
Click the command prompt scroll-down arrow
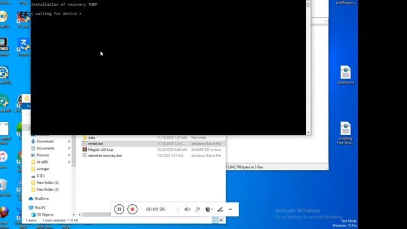tap(308, 132)
